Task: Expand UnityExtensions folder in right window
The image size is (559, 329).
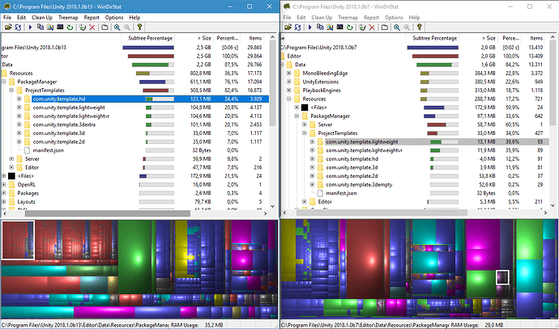Action: (x=288, y=82)
